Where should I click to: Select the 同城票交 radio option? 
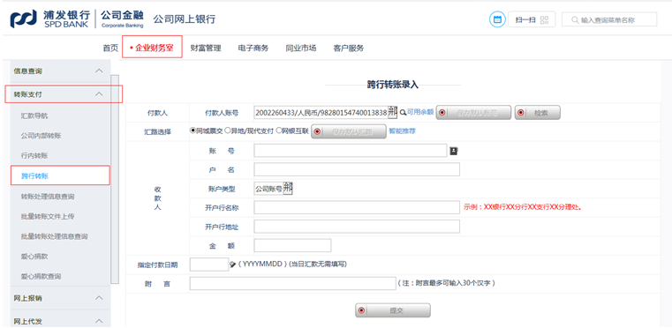193,131
